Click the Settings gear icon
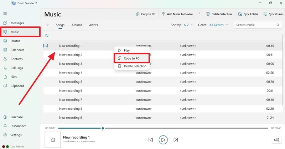The image size is (285, 149). [x=5, y=135]
